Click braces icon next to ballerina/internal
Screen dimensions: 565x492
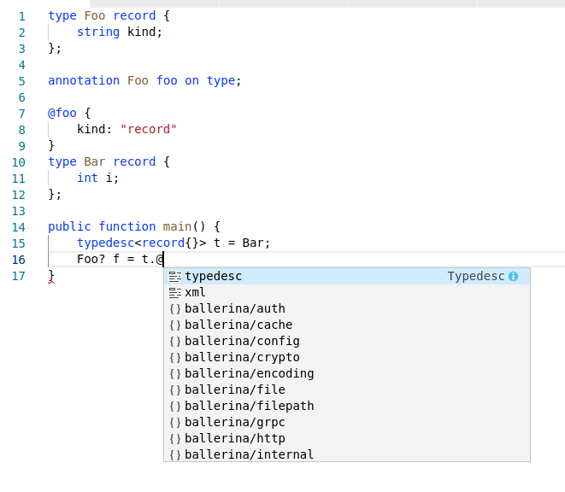(x=175, y=455)
